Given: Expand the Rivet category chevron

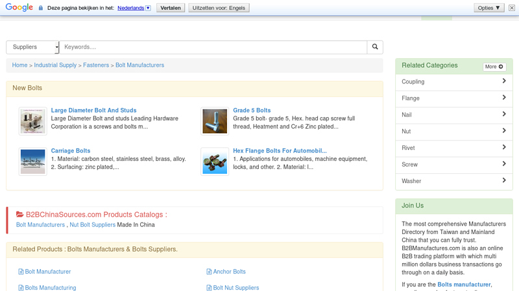Looking at the screenshot, I should point(504,147).
